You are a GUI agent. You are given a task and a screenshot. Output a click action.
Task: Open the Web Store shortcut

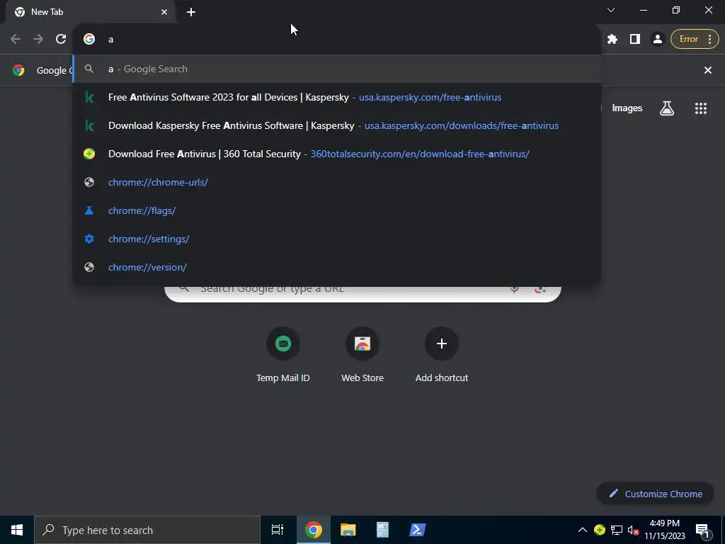[x=362, y=356]
